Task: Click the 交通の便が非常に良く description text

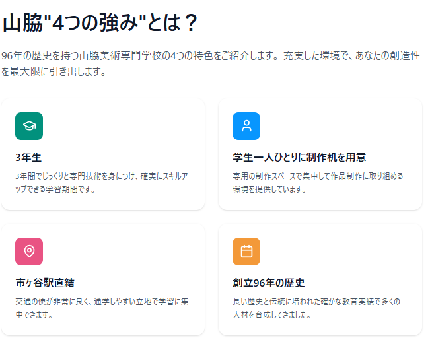Action: point(101,308)
